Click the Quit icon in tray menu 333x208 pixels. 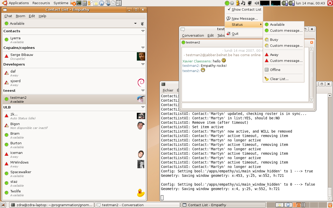tap(228, 34)
